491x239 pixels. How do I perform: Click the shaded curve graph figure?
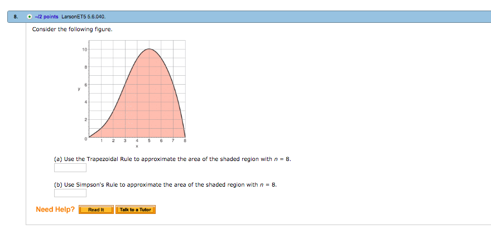coord(132,94)
